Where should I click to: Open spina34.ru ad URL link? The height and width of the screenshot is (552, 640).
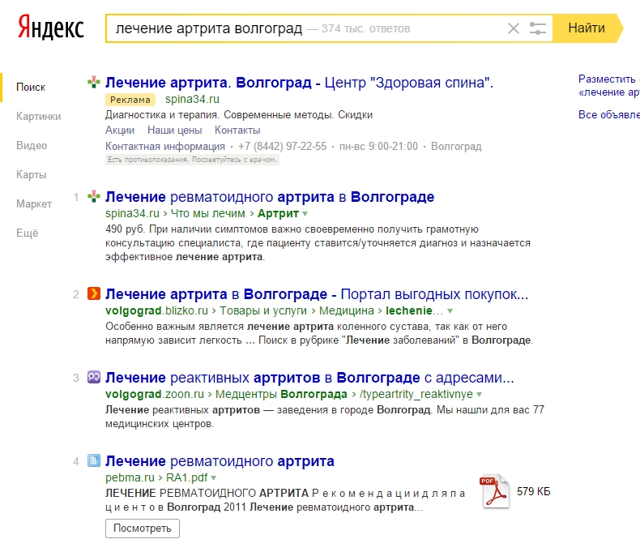[x=192, y=99]
